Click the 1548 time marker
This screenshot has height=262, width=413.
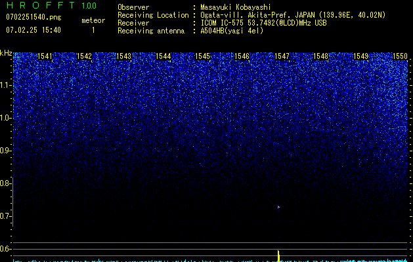coord(321,56)
